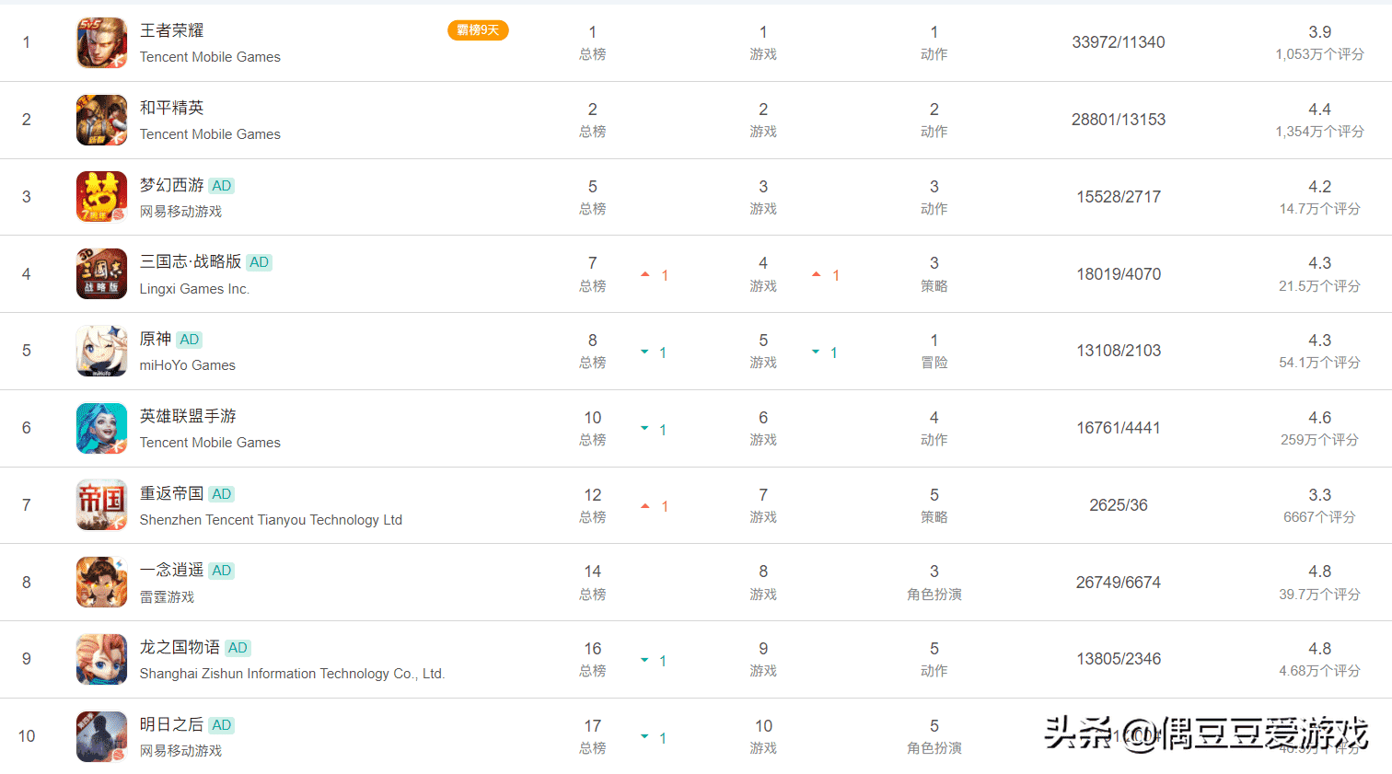Click the 霸榜9天 badge on 王者荣耀
1392x774 pixels.
(x=478, y=30)
